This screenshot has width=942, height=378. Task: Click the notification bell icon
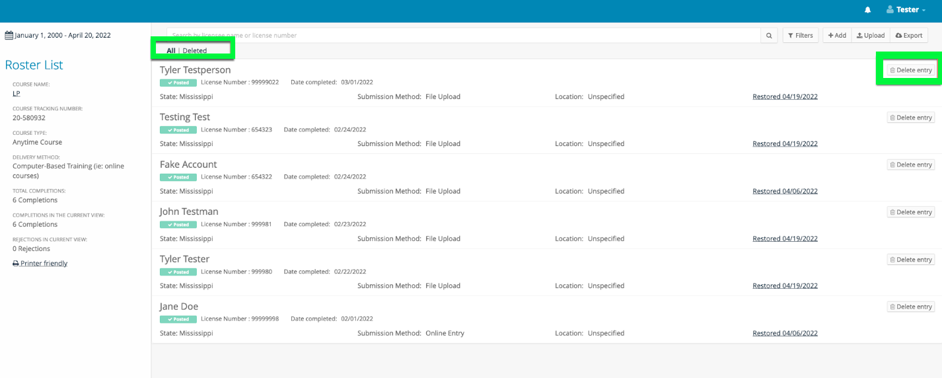[867, 10]
